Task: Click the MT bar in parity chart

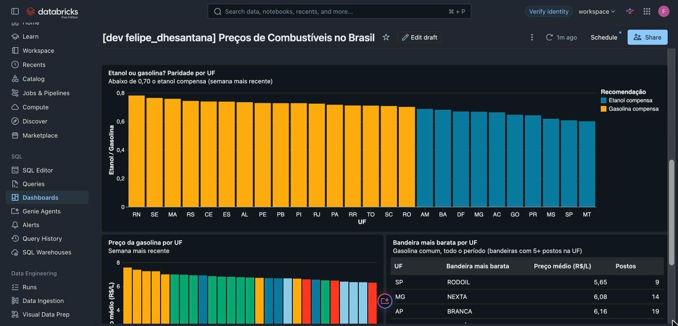Action: pos(587,164)
